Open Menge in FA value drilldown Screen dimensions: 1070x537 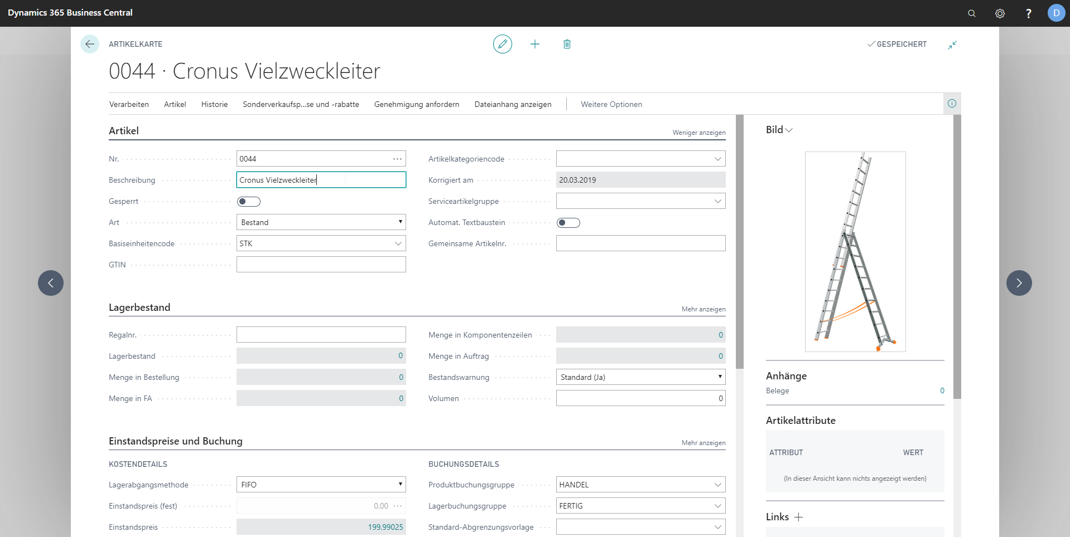[401, 398]
